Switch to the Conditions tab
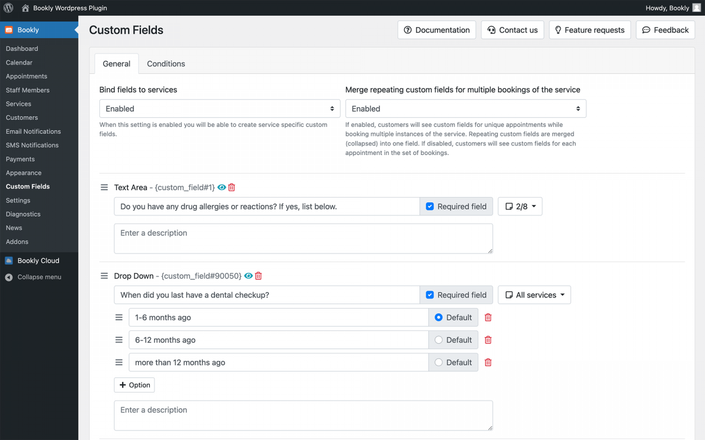Screen dimensions: 705x440 pyautogui.click(x=166, y=63)
